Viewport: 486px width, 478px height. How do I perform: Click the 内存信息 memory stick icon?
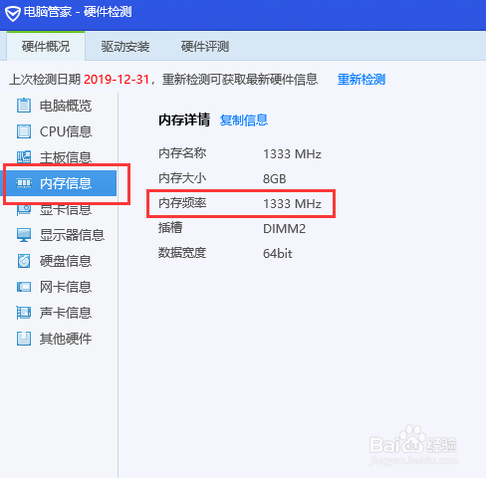24,183
